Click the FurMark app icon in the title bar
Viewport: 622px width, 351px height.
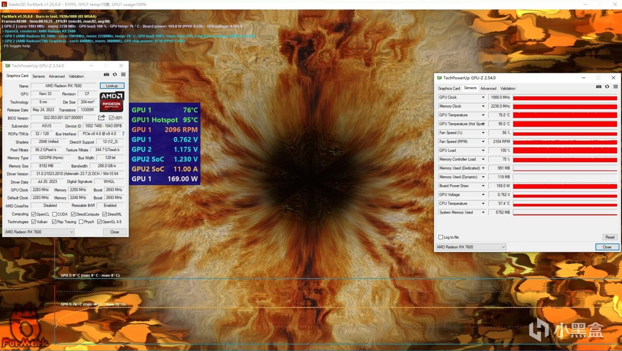coord(4,4)
